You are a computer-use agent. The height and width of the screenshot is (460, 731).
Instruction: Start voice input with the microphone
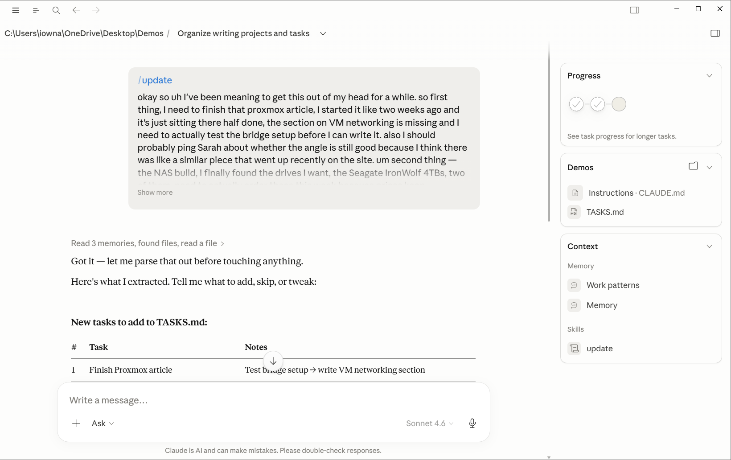pyautogui.click(x=472, y=423)
